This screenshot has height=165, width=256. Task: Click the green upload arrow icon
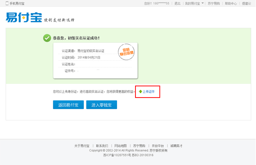(x=140, y=91)
